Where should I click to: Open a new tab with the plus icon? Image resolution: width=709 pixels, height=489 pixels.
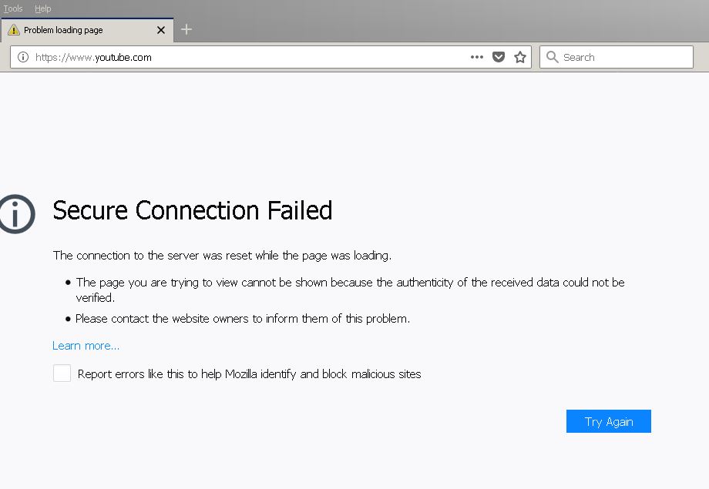(x=186, y=30)
